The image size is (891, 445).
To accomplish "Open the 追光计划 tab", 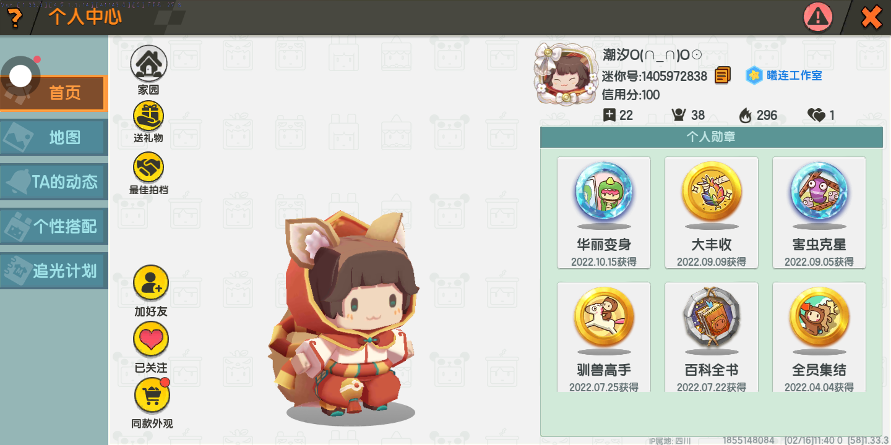I will 54,271.
